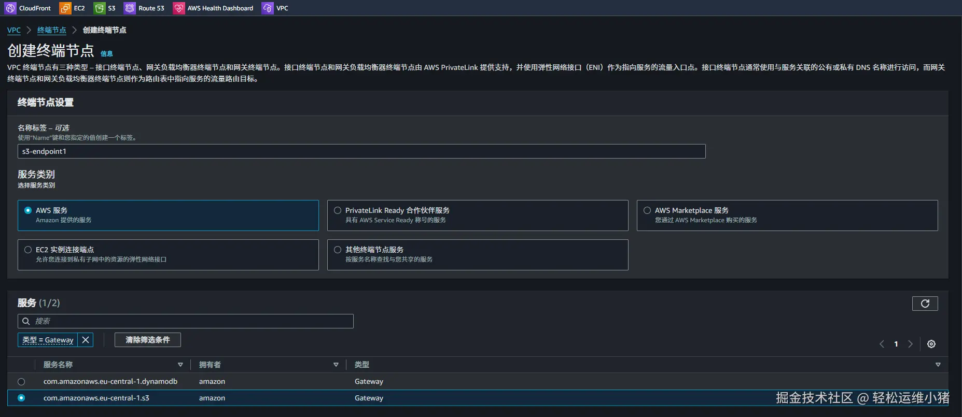This screenshot has width=962, height=417.
Task: Go to next page of services
Action: coord(910,344)
